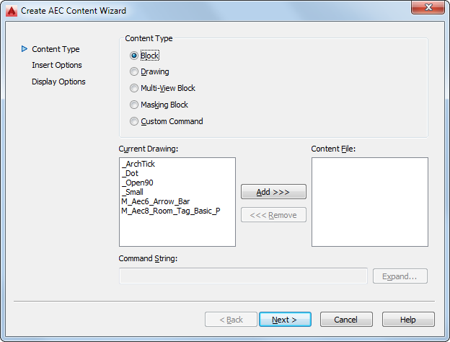The height and width of the screenshot is (342, 450).
Task: Cancel the content wizard
Action: tap(346, 320)
